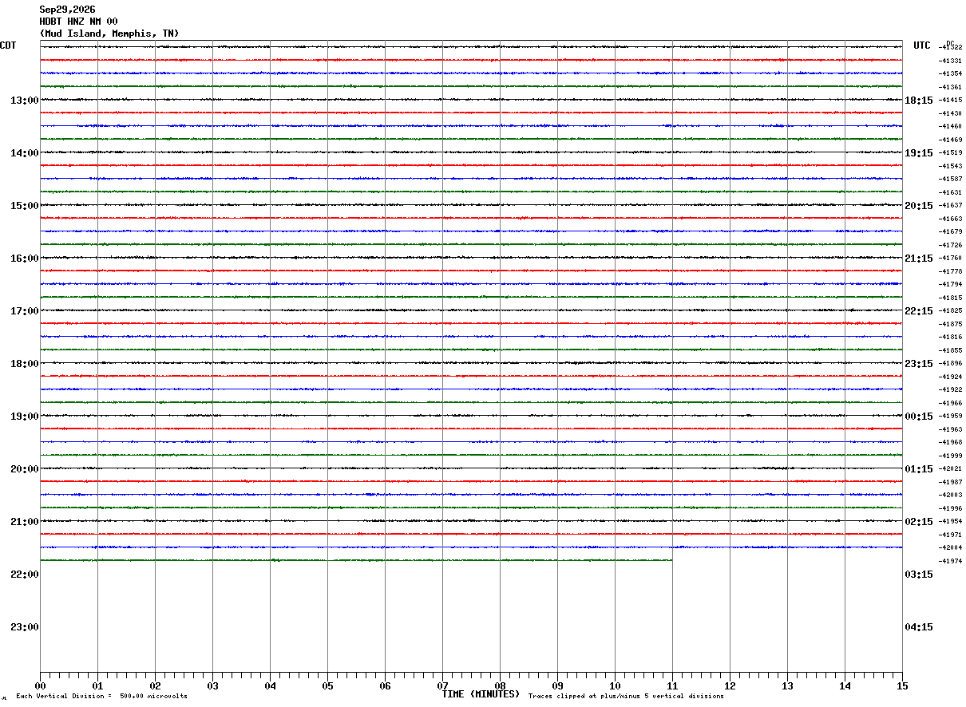Image resolution: width=966 pixels, height=707 pixels.
Task: Click the 04:15 UTC row label
Action: [919, 627]
